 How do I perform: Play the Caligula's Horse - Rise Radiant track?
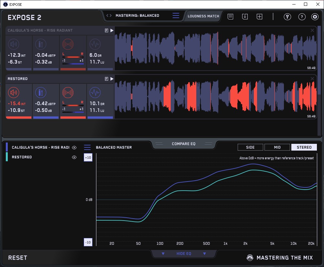coord(112,31)
